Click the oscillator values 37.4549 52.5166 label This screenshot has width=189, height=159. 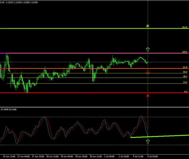[x=8, y=109]
